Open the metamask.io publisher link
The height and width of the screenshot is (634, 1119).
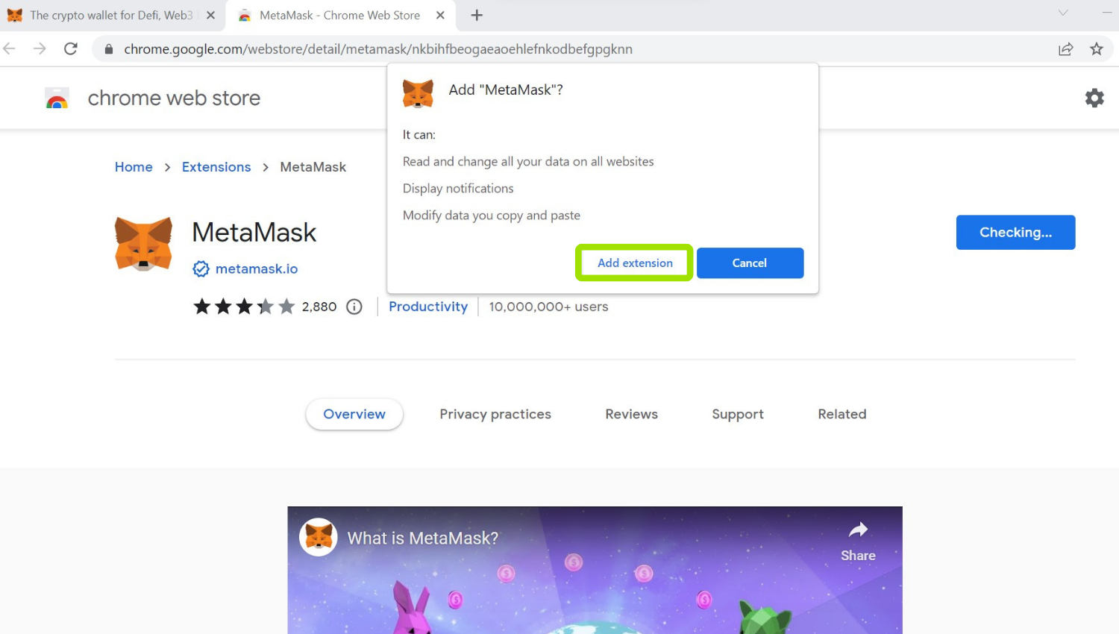pos(257,269)
